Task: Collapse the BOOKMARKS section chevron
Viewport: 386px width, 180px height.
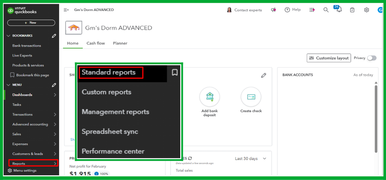Action: click(9, 36)
